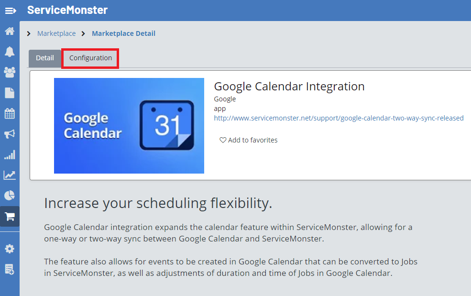Open the Home dashboard icon
The image size is (471, 296).
(x=10, y=32)
